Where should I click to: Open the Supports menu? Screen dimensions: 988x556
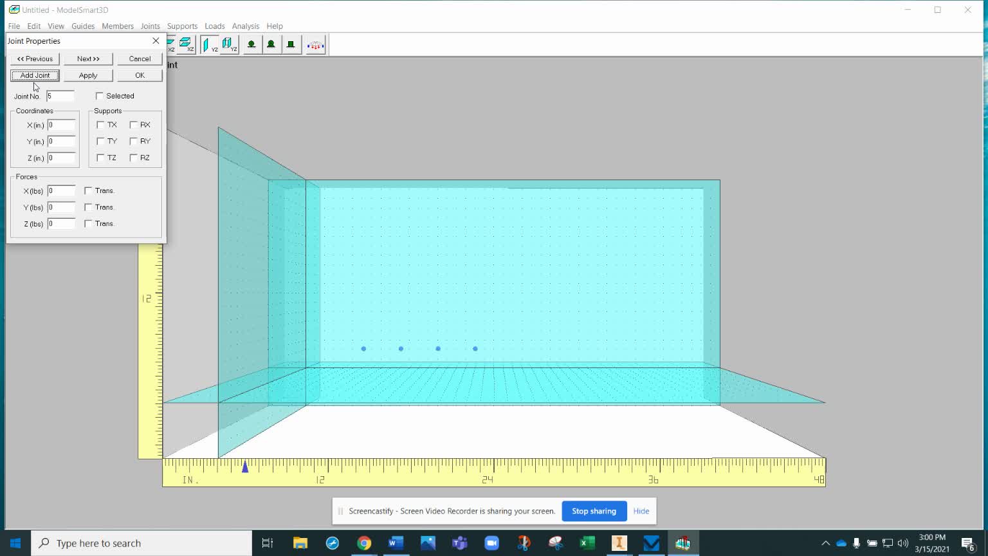[x=183, y=26]
